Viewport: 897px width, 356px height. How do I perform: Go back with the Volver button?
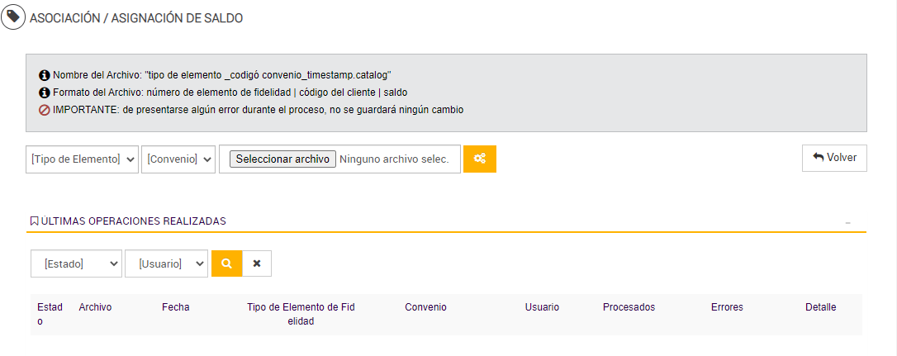[834, 158]
